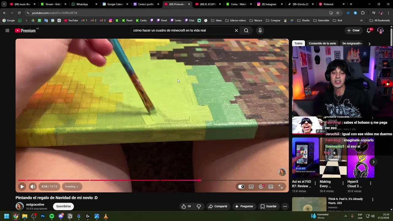Open the YouTube hamburger guide menu
Viewport: 393px width, 221px height.
tap(7, 30)
